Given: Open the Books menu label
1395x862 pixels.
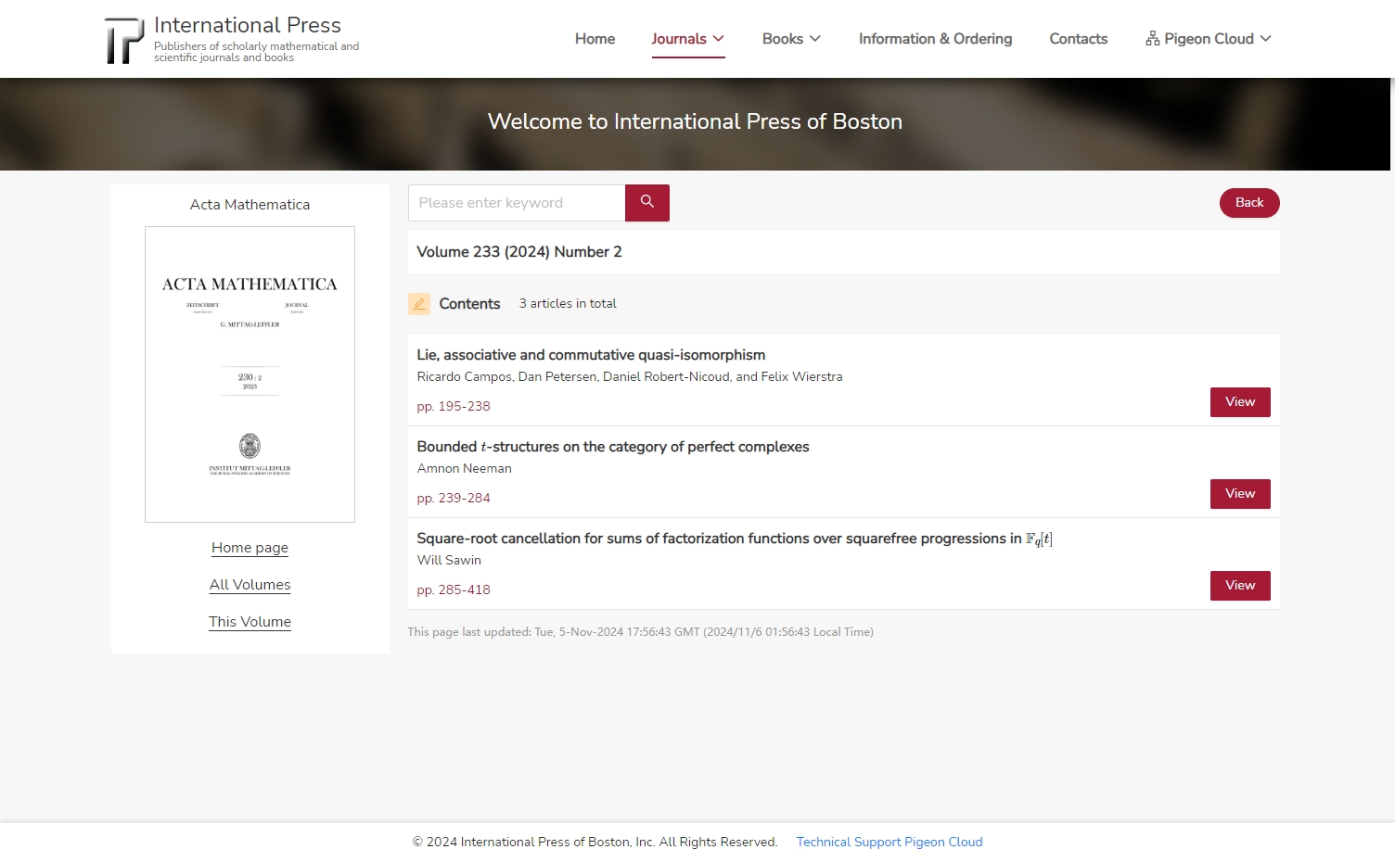Looking at the screenshot, I should (783, 38).
